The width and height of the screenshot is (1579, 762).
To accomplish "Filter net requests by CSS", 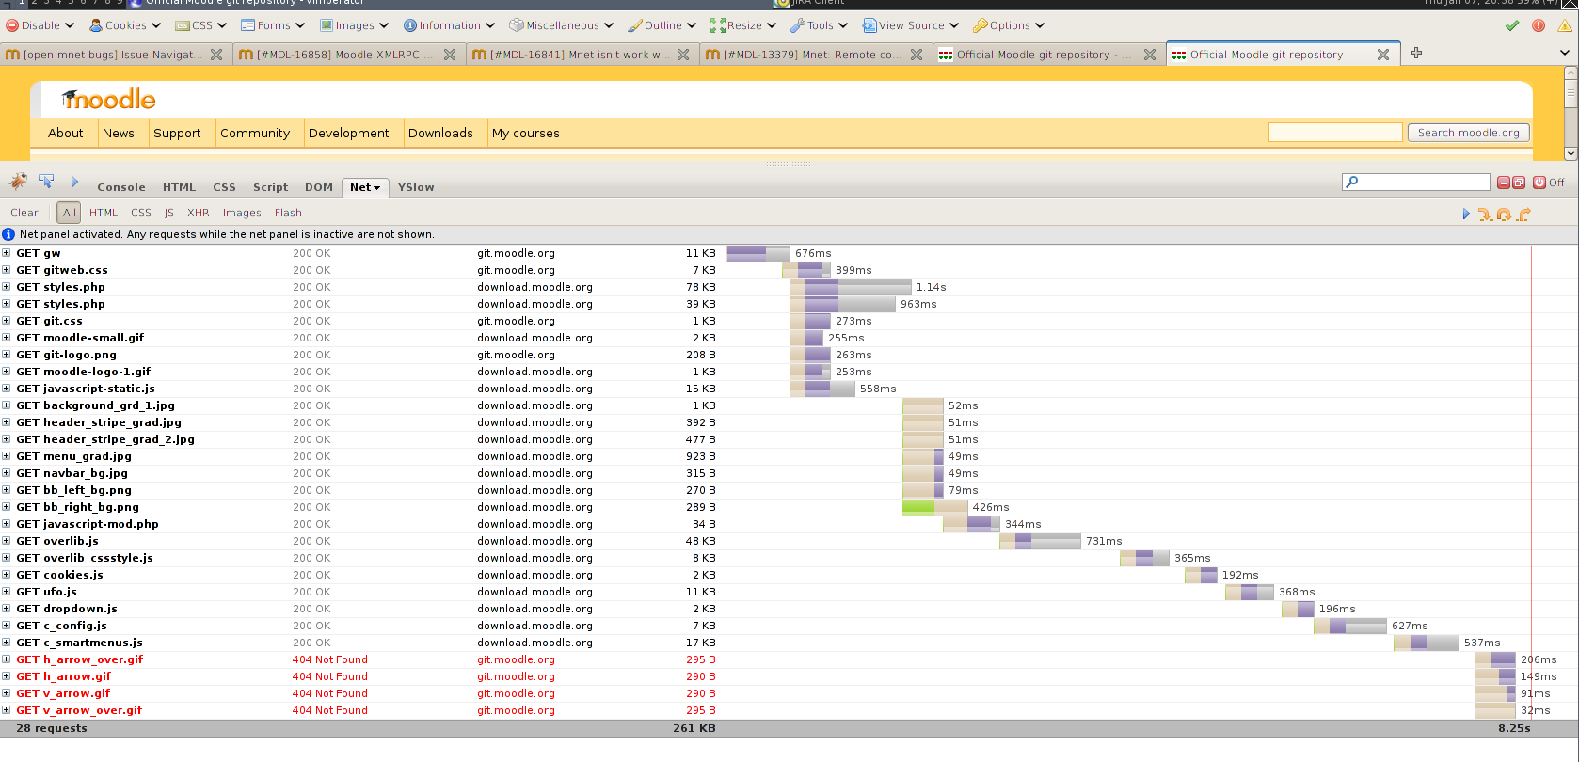I will (x=141, y=213).
